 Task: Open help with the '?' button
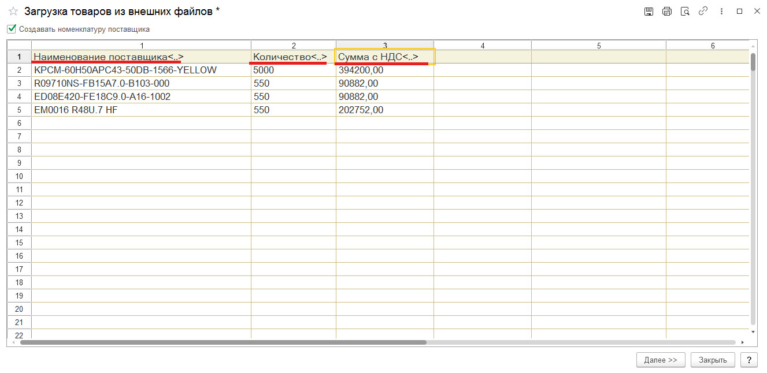pos(749,360)
